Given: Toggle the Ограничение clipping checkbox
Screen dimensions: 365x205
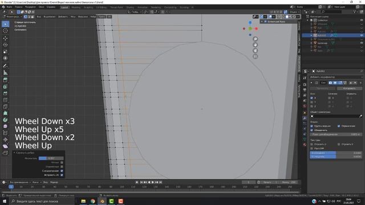Looking at the screenshot, I should pyautogui.click(x=339, y=126).
